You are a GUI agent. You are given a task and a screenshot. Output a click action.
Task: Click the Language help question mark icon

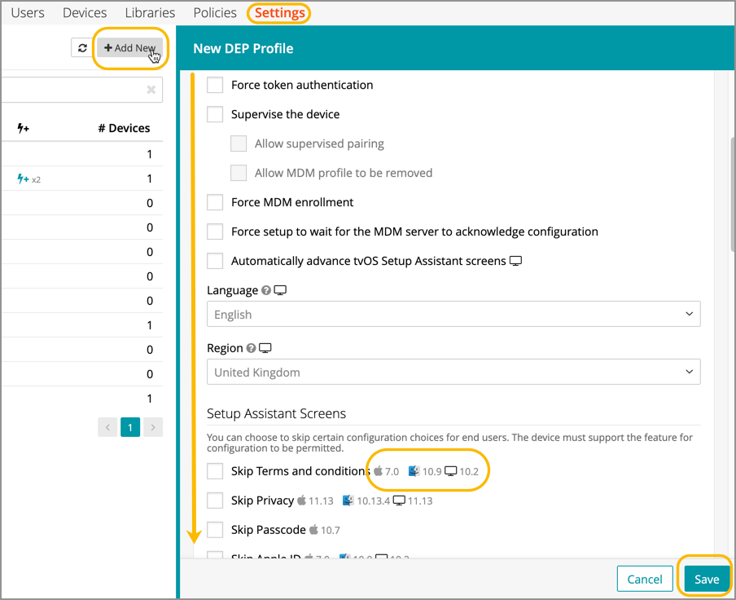click(265, 290)
